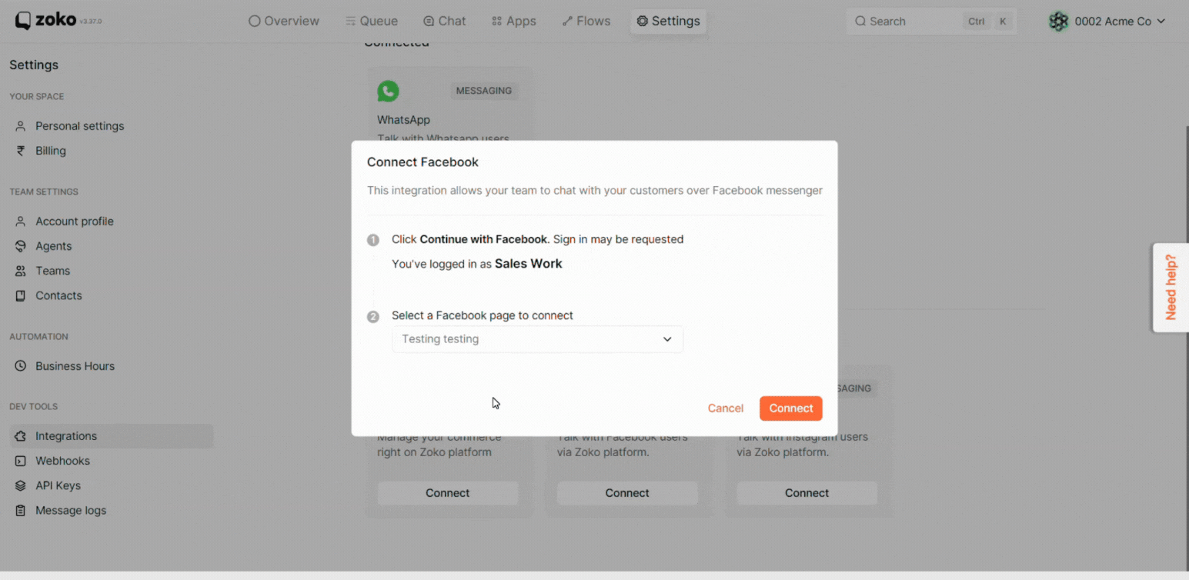The height and width of the screenshot is (580, 1189).
Task: Click the Flows icon in top nav
Action: click(x=567, y=21)
